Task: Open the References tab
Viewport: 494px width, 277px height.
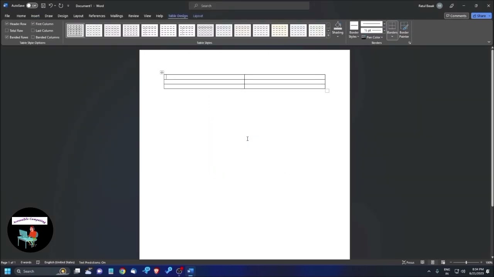Action: (97, 16)
